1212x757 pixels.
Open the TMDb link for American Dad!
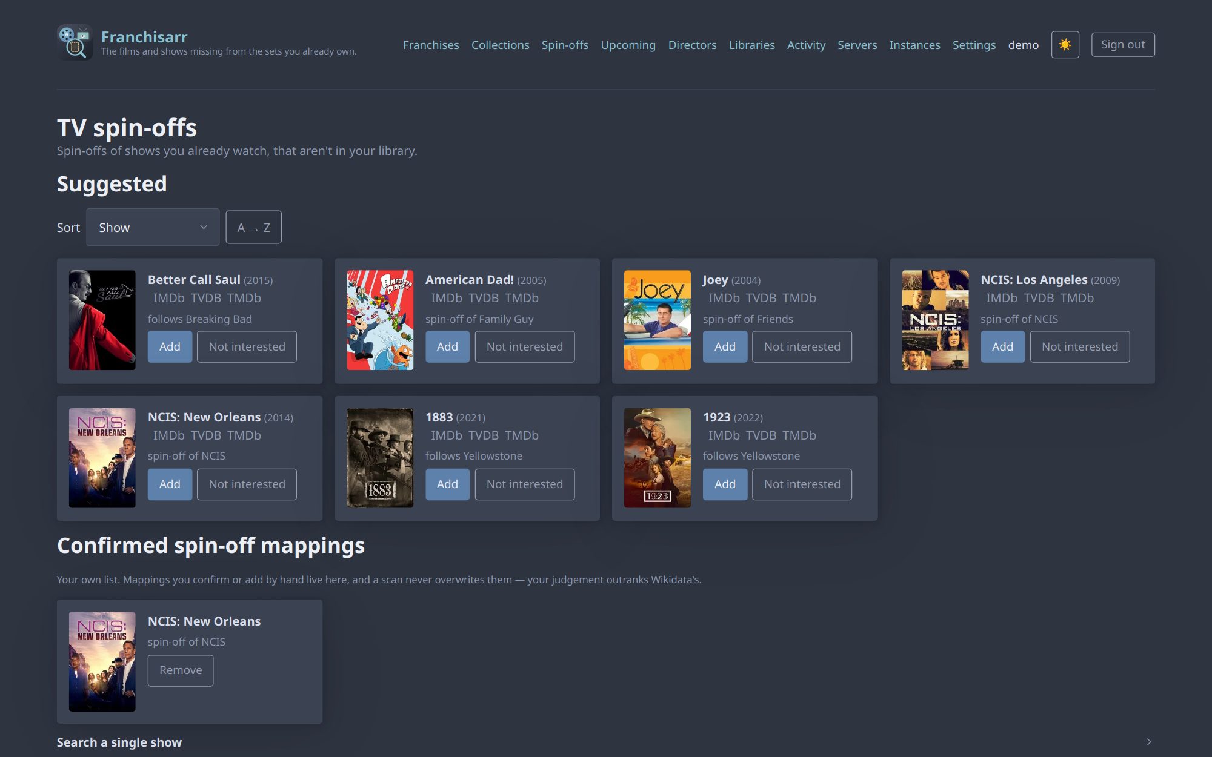(522, 298)
